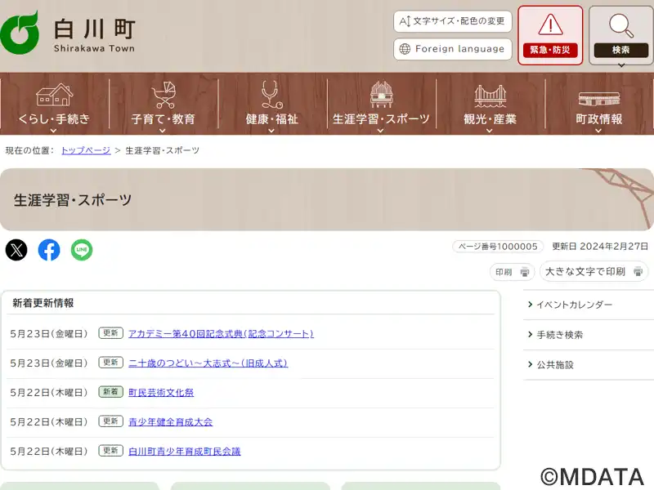The height and width of the screenshot is (490, 654).
Task: Open the 青少年健全育成大会 link
Action: 171,421
